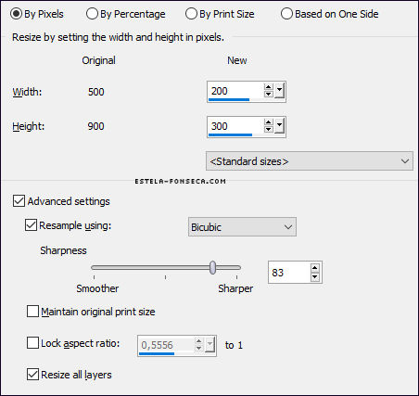
Task: Open the Width field dropdown slider arrow
Action: pyautogui.click(x=279, y=91)
